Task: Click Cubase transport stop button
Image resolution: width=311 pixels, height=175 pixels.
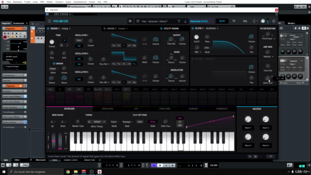Action: [160, 165]
